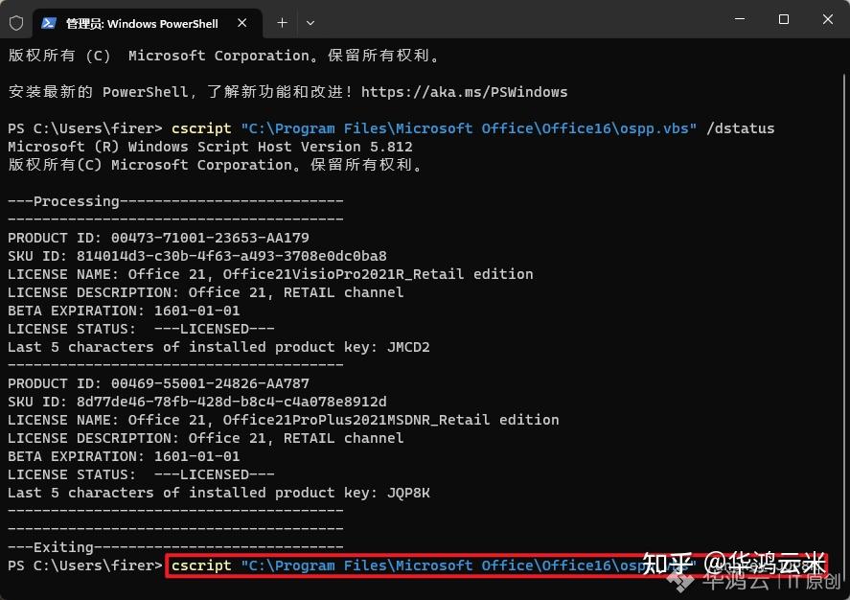The height and width of the screenshot is (600, 850).
Task: Click PRODUCT ID 00473-71001-23653-AA179
Action: (x=158, y=238)
